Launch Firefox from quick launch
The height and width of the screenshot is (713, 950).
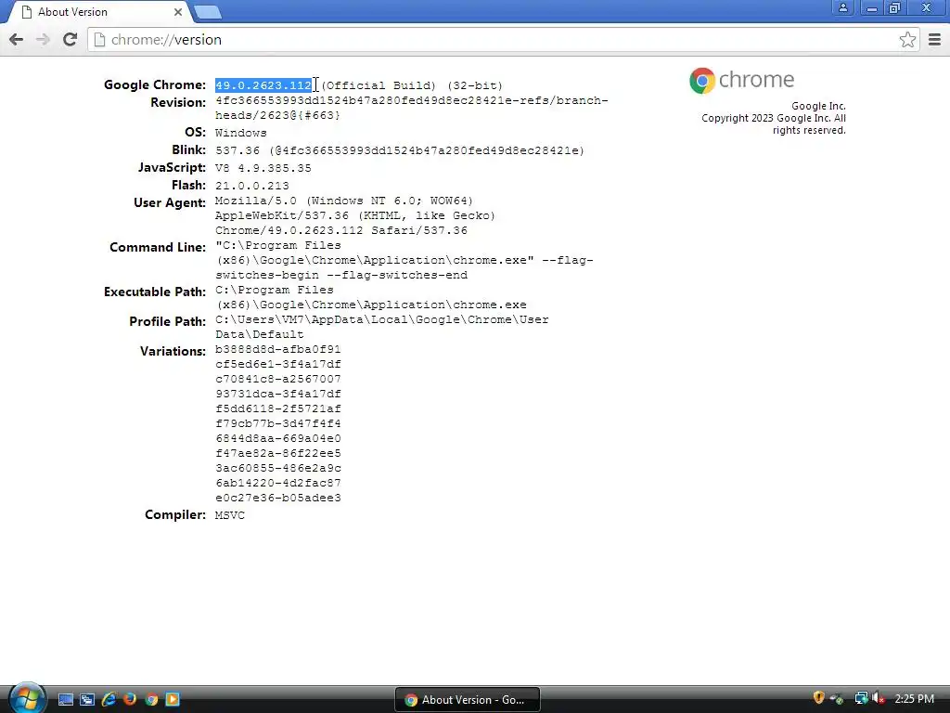(x=130, y=700)
